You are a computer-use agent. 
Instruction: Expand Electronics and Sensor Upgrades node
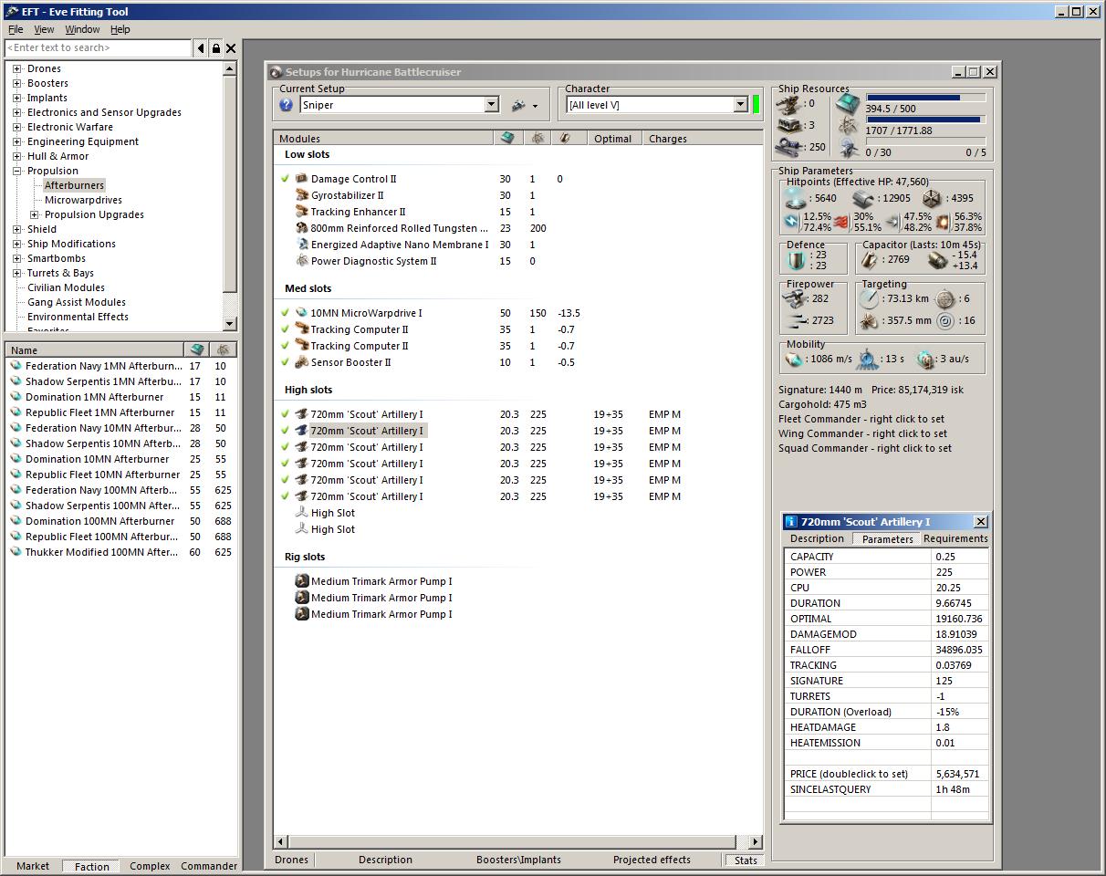17,112
